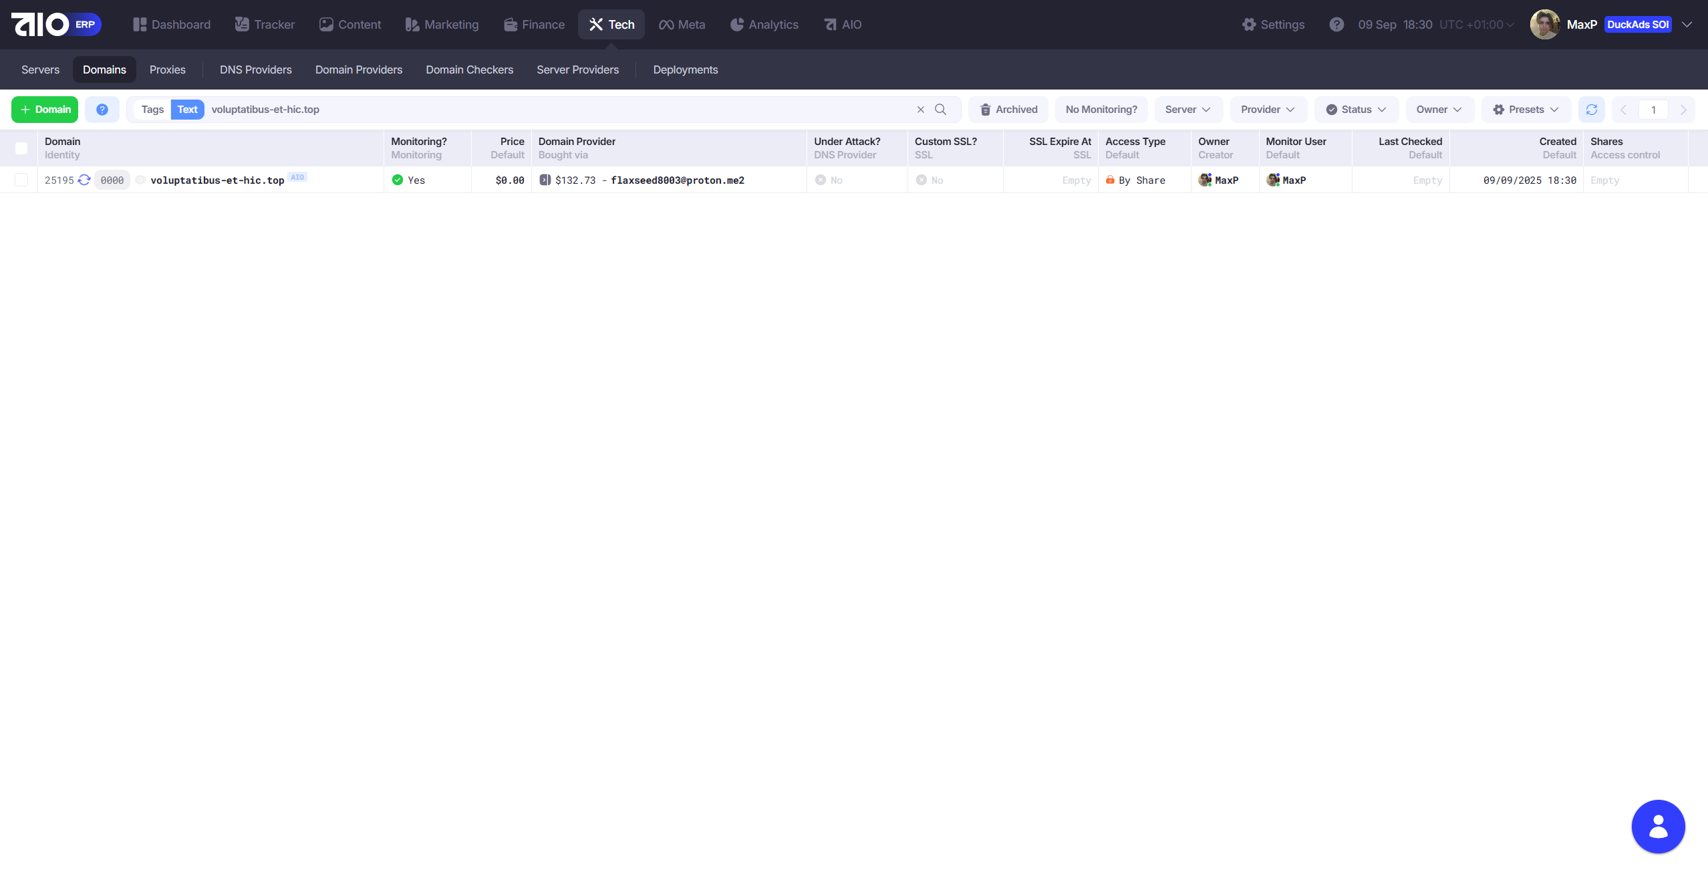The width and height of the screenshot is (1708, 876).
Task: Click the Custom SSL No indicator
Action: pos(930,180)
